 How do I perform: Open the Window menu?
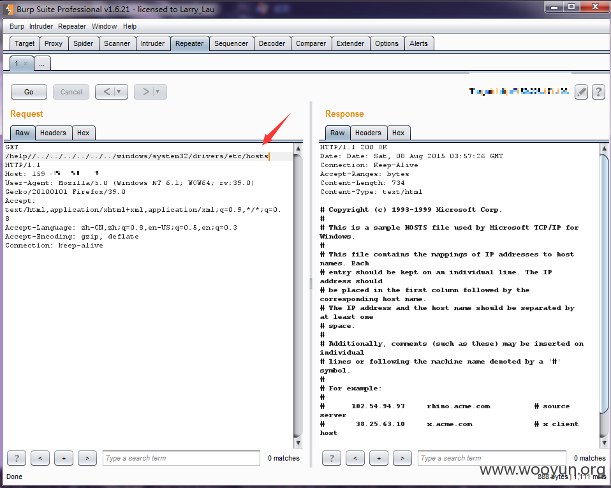(104, 26)
